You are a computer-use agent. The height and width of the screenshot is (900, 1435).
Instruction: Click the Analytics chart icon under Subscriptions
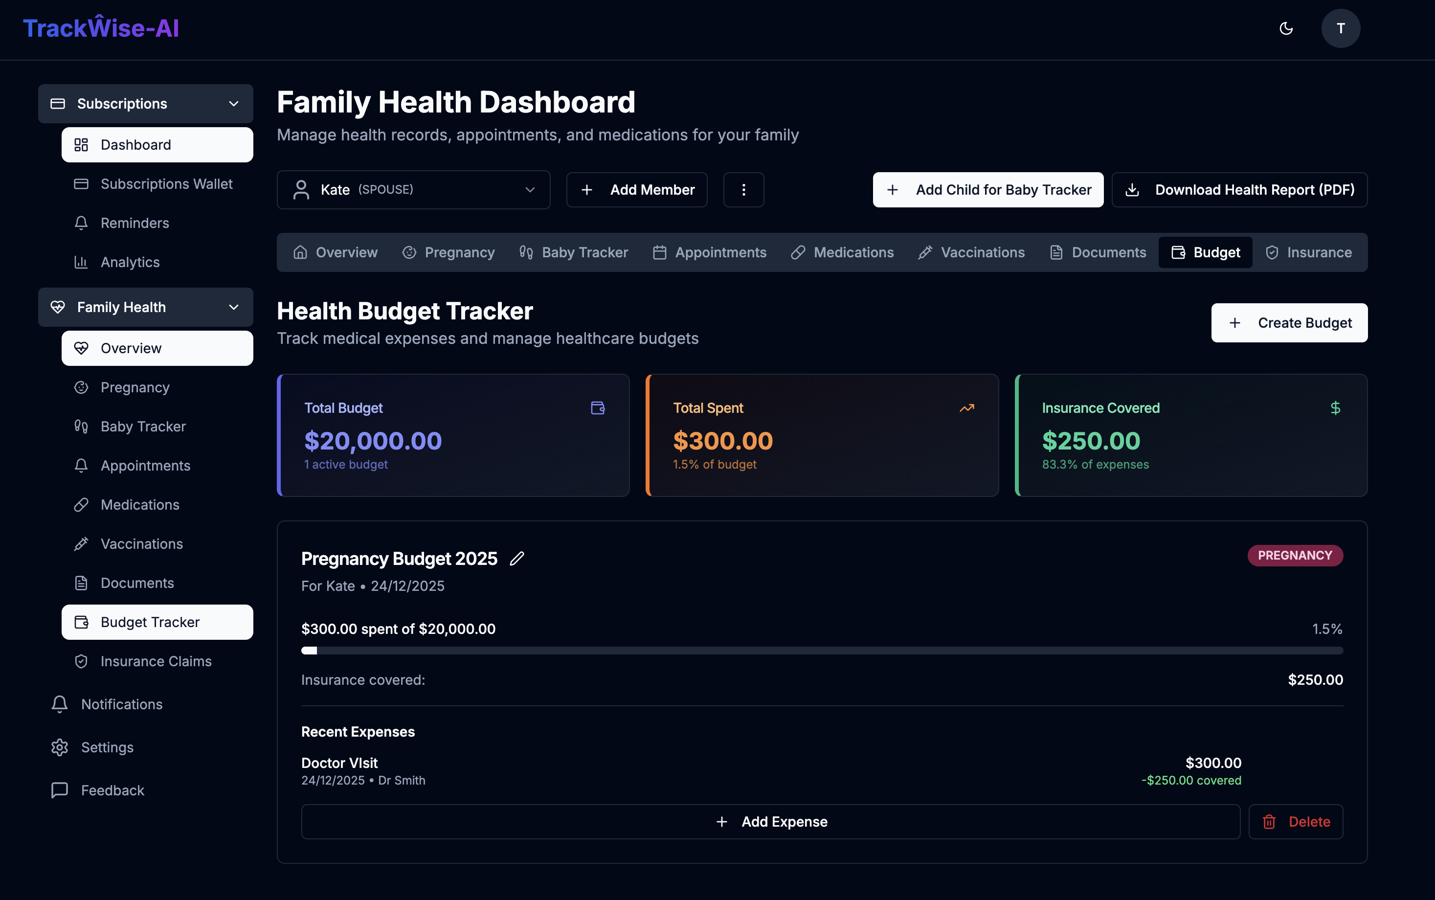tap(81, 262)
